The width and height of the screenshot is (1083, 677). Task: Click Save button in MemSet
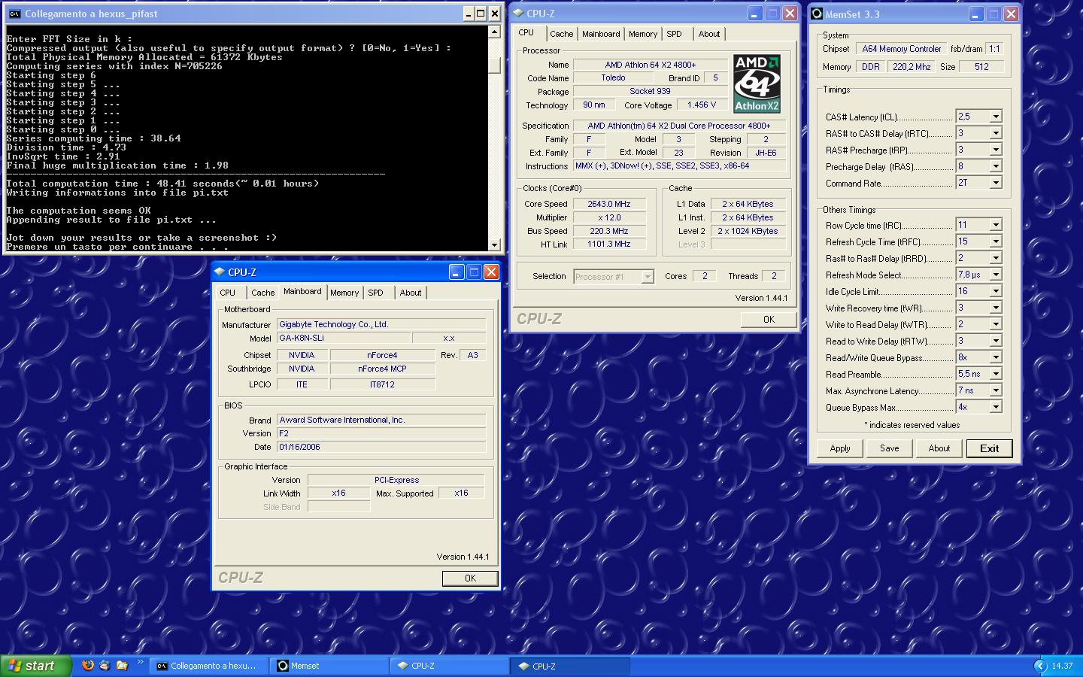click(890, 448)
